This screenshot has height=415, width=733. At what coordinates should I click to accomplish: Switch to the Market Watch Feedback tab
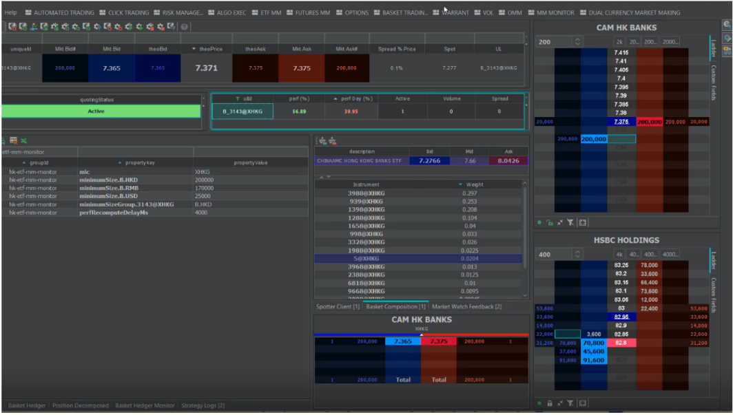point(466,306)
